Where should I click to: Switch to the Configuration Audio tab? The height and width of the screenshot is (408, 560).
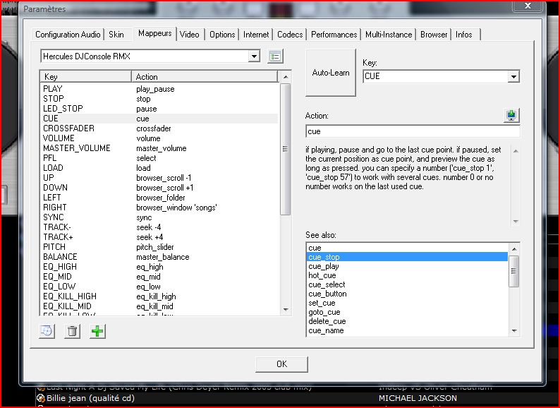point(68,35)
